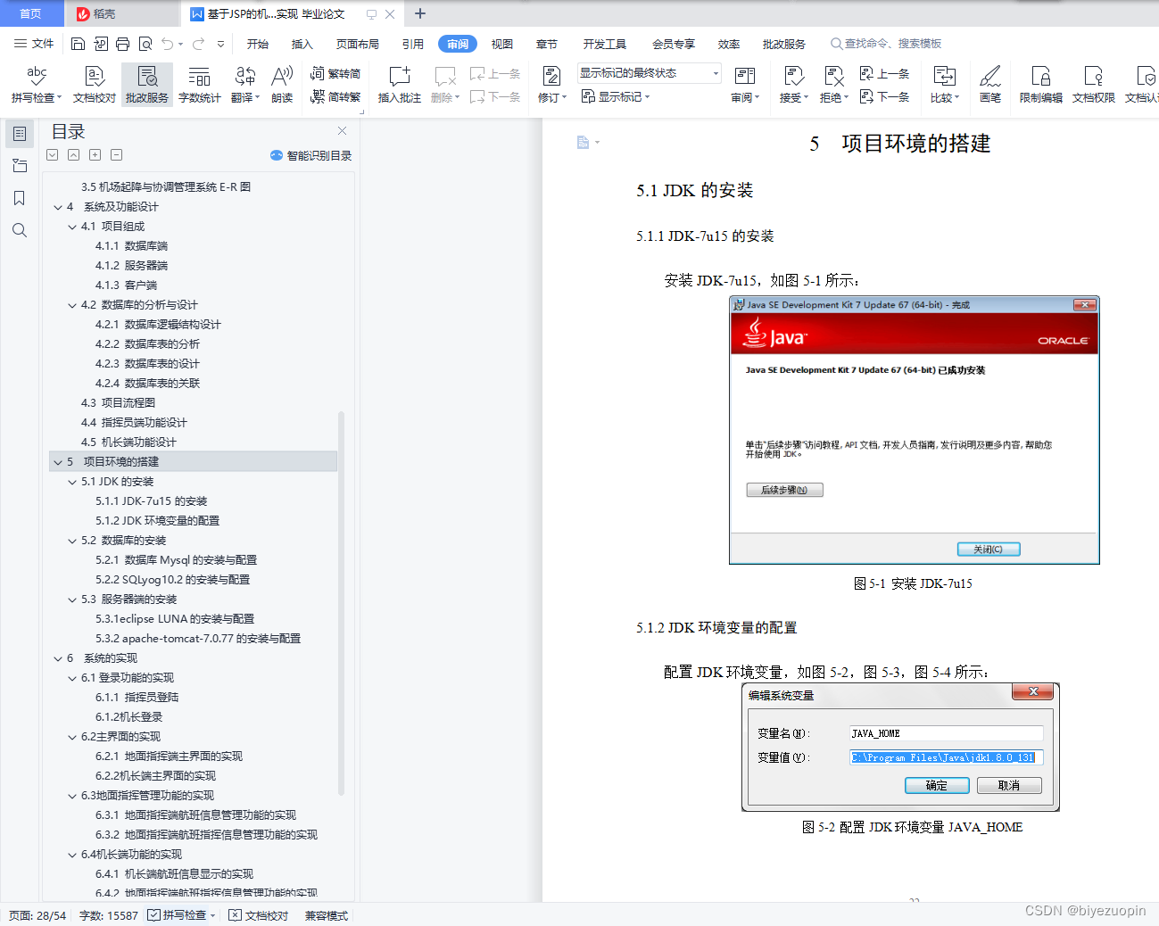1159x926 pixels.
Task: Open the 会员专享 ribbon tab
Action: point(674,44)
